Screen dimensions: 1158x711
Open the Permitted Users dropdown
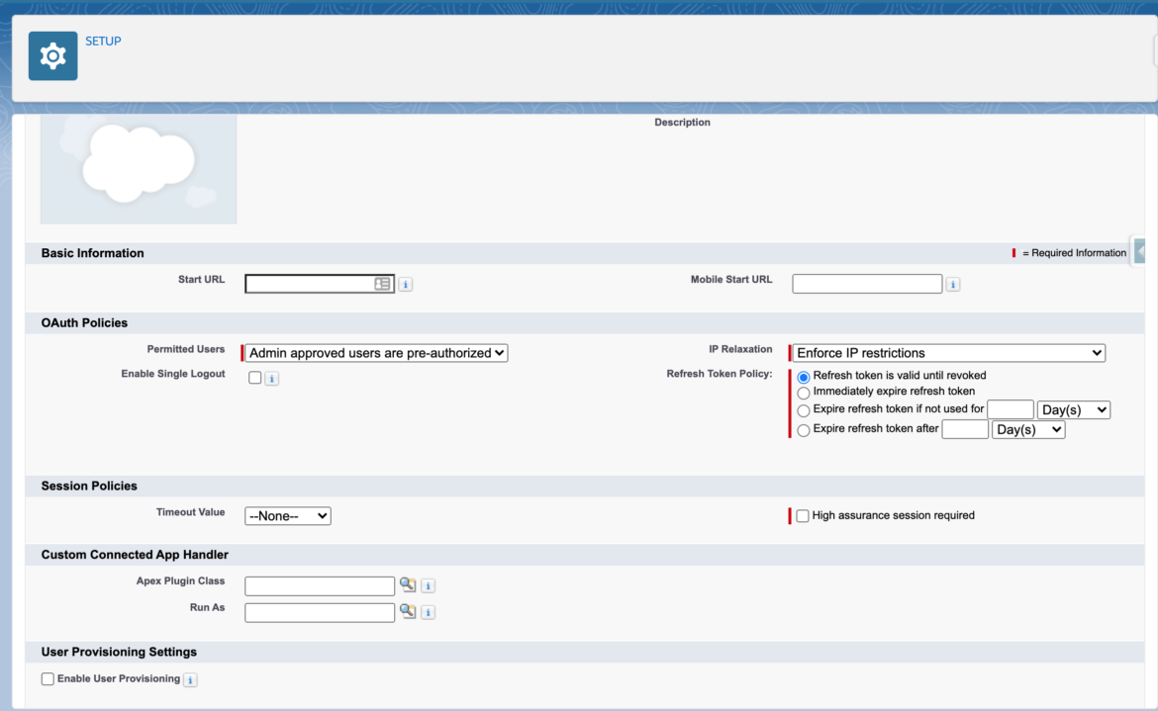point(375,352)
